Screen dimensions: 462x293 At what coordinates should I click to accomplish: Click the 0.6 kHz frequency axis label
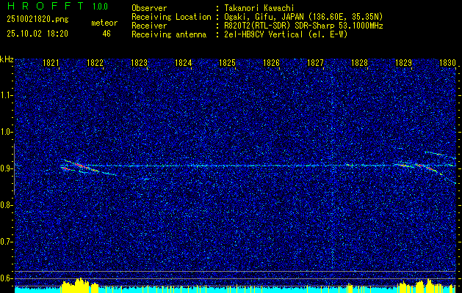coord(6,278)
